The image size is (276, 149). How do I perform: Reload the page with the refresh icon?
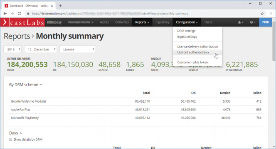click(x=20, y=14)
